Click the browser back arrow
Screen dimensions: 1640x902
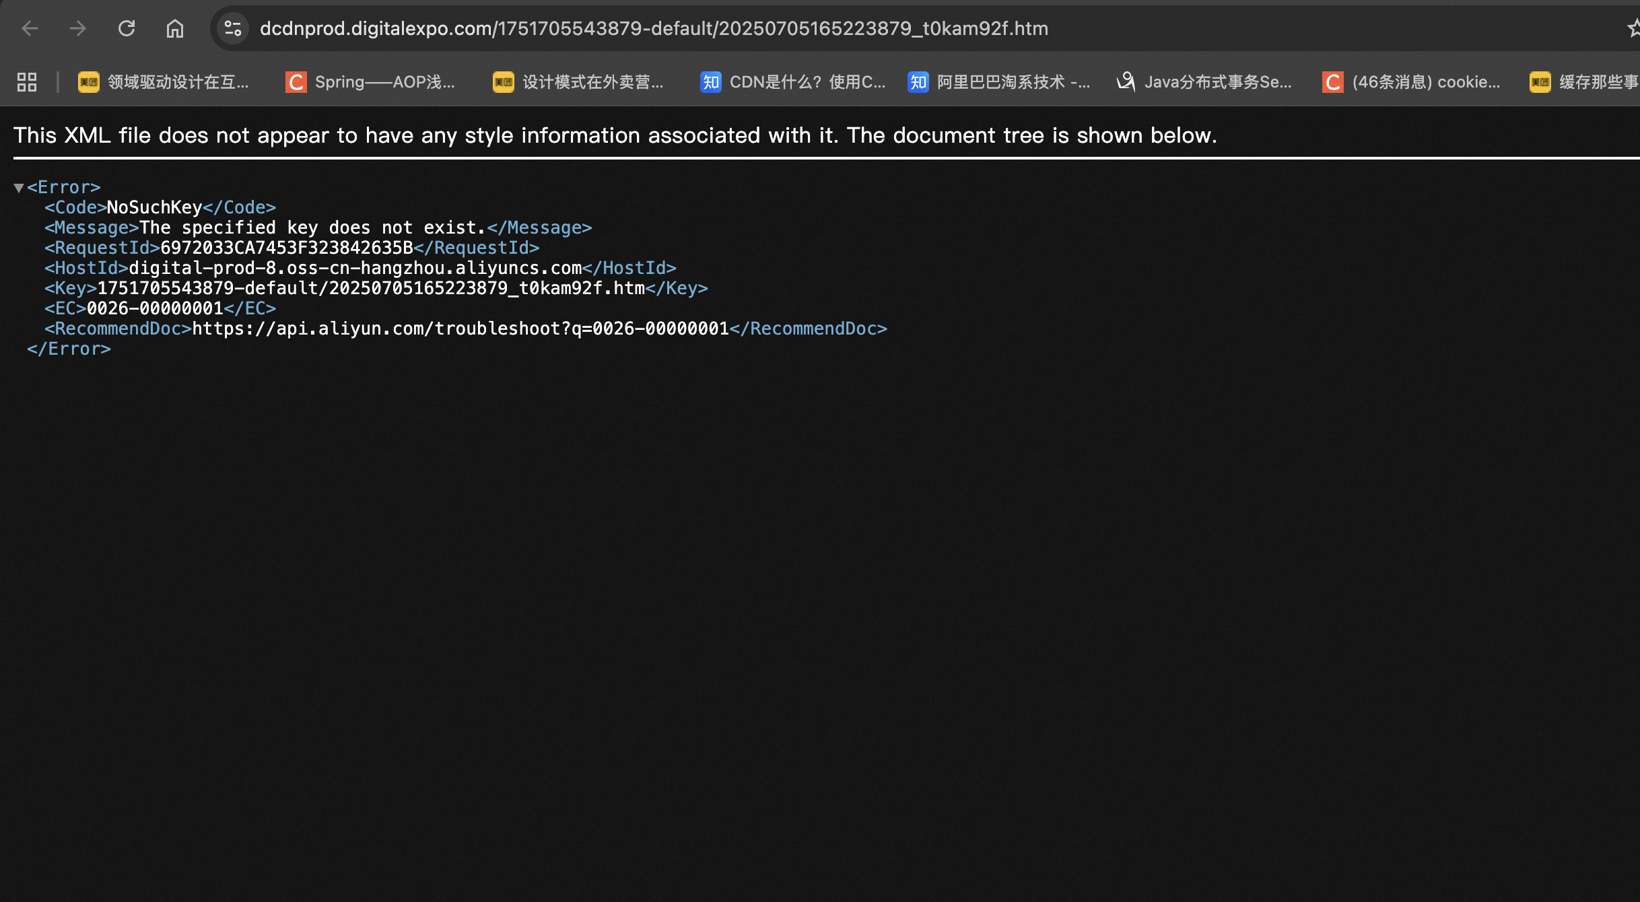coord(30,28)
